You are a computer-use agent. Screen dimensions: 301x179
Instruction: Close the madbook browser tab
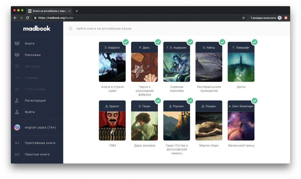tap(69, 11)
